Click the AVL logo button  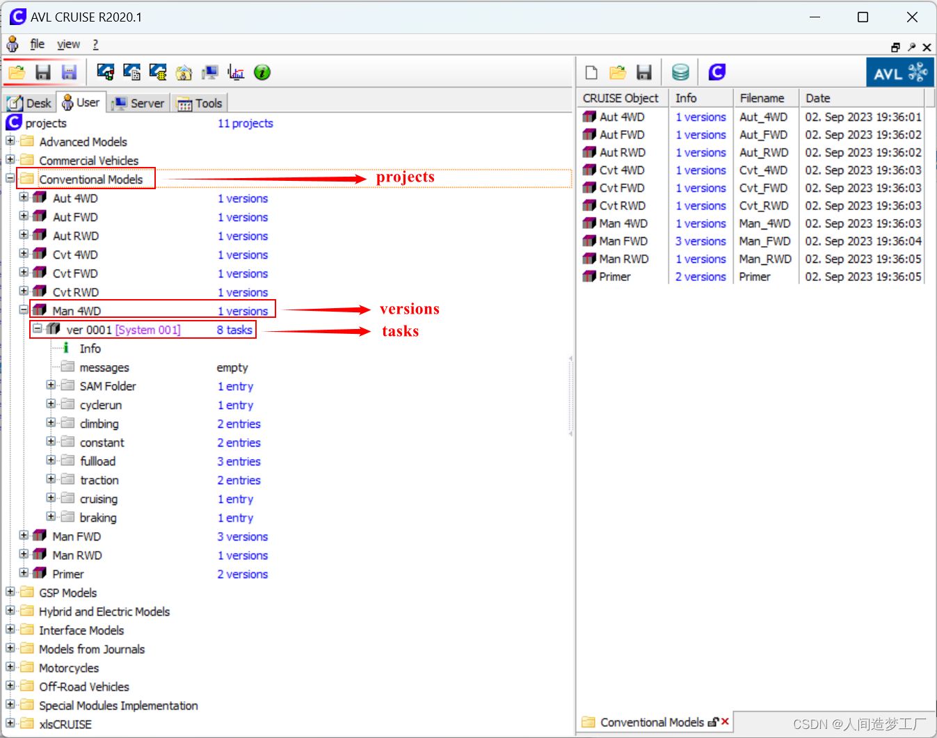(900, 72)
